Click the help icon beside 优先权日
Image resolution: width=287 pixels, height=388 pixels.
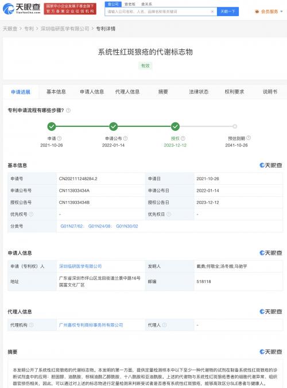(x=169, y=214)
